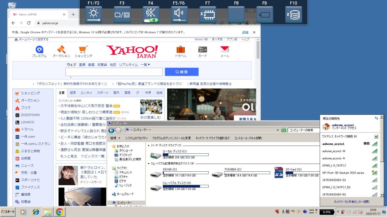The height and width of the screenshot is (217, 387).
Task: Open the 整理 dropdown menu in Explorer
Action: pos(115,138)
